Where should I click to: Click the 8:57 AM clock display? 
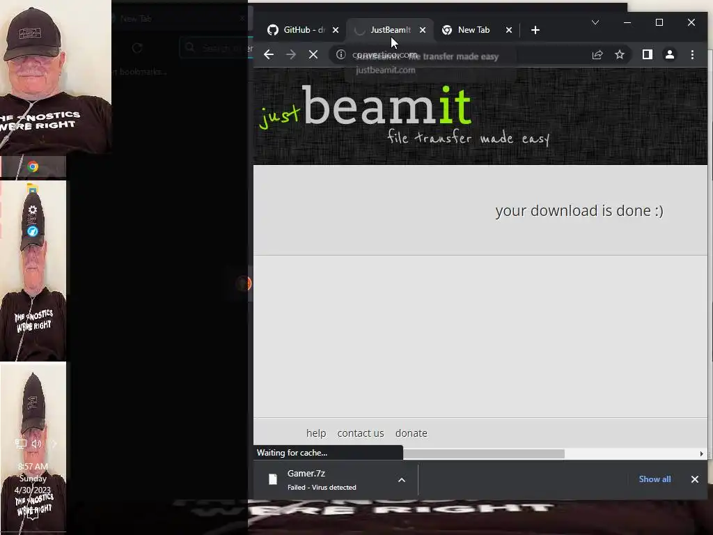33,467
